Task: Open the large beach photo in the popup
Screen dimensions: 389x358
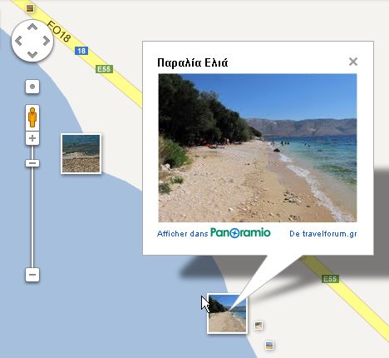Action: (x=258, y=147)
